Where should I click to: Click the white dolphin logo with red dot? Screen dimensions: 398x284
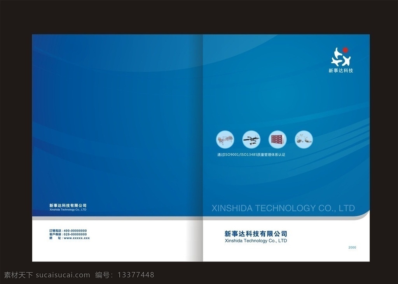pos(341,57)
